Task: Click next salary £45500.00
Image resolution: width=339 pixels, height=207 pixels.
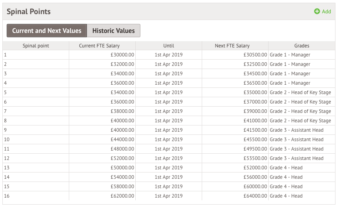Action: [x=255, y=140]
